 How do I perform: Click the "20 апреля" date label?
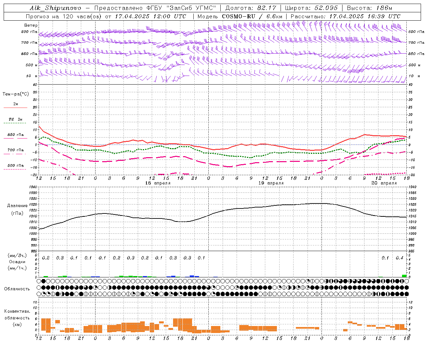point(384,183)
